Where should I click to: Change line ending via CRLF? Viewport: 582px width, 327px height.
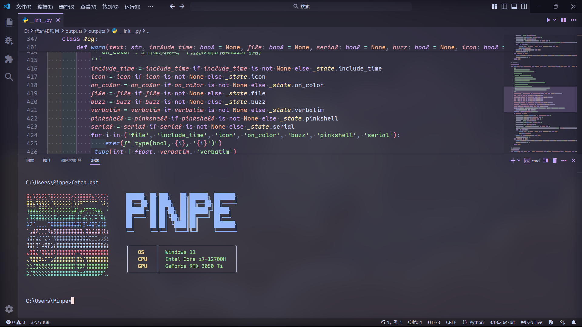[451, 322]
